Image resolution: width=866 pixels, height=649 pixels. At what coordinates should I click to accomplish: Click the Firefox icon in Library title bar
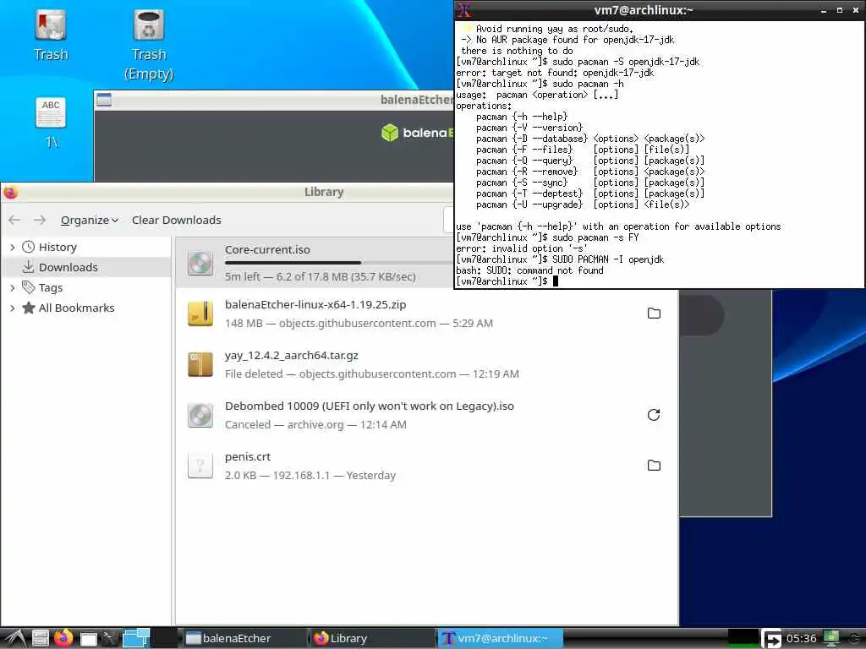(10, 192)
